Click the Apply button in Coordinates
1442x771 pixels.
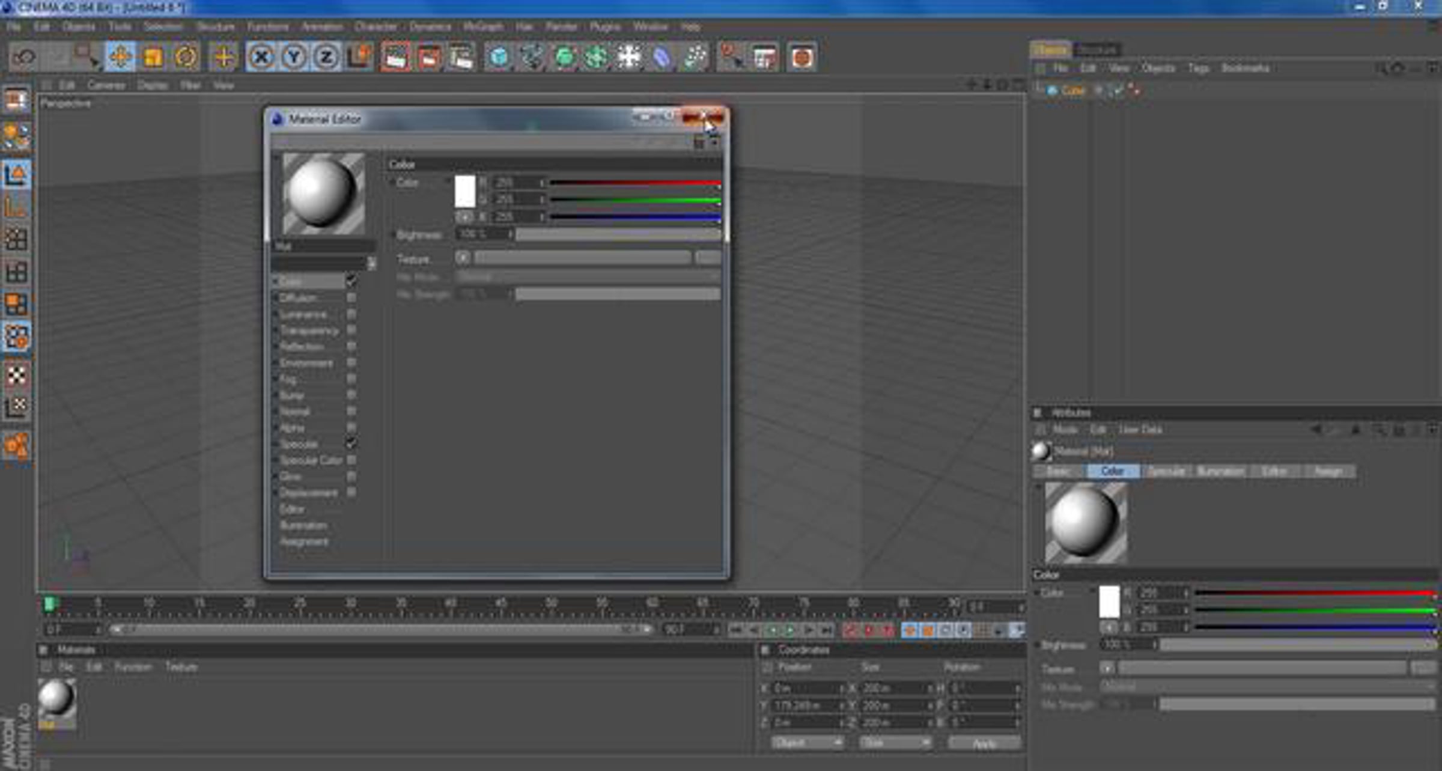click(984, 743)
